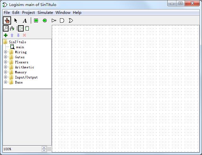Open the Simulate menu

point(45,13)
